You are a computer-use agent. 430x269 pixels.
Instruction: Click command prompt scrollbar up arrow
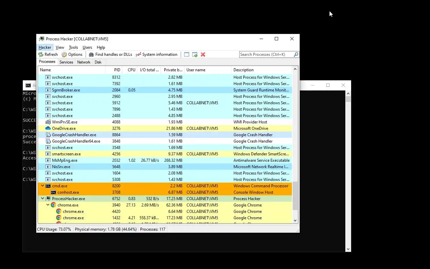348,93
